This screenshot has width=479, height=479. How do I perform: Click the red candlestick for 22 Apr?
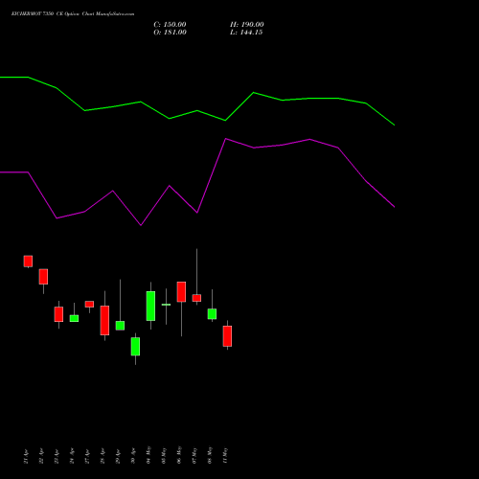43,277
